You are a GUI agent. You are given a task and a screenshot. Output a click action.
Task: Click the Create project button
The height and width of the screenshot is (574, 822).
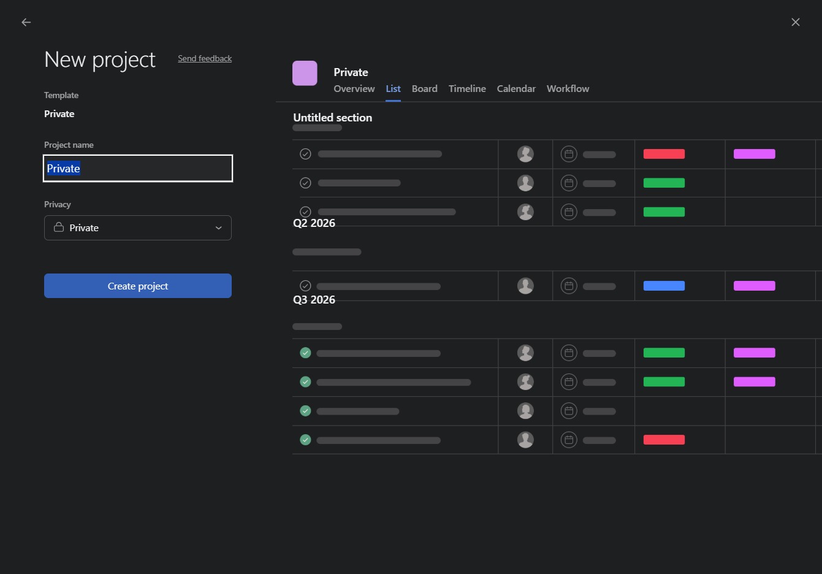click(x=138, y=286)
